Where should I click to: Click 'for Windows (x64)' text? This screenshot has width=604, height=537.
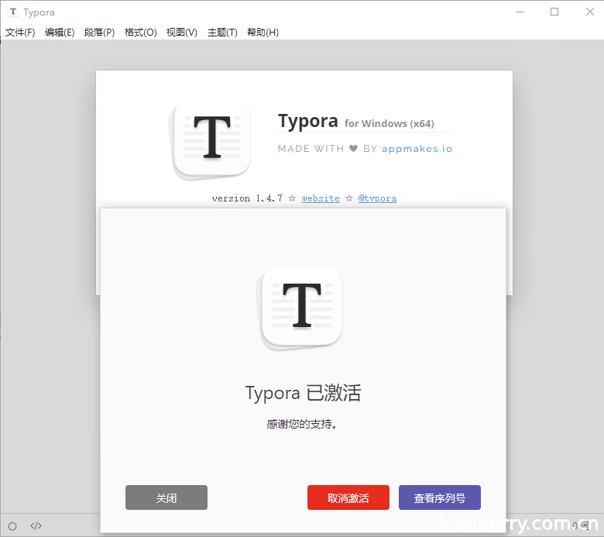(x=389, y=124)
